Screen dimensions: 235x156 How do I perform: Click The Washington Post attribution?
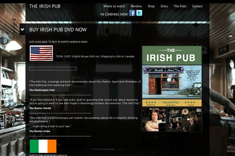(x=42, y=90)
